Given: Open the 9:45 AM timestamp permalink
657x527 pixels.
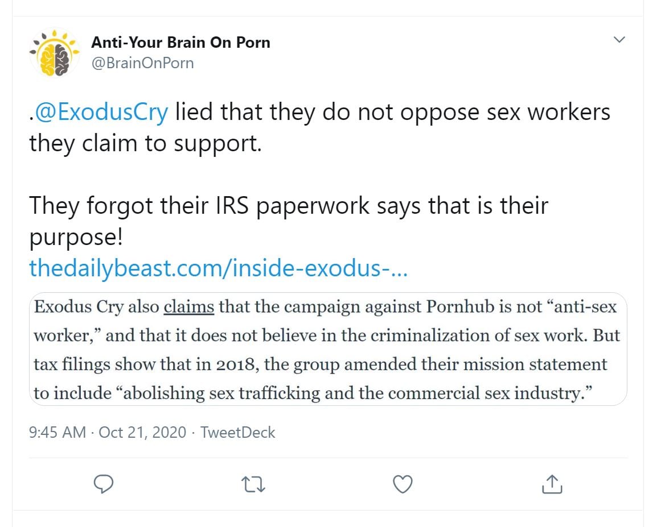Looking at the screenshot, I should pos(57,432).
